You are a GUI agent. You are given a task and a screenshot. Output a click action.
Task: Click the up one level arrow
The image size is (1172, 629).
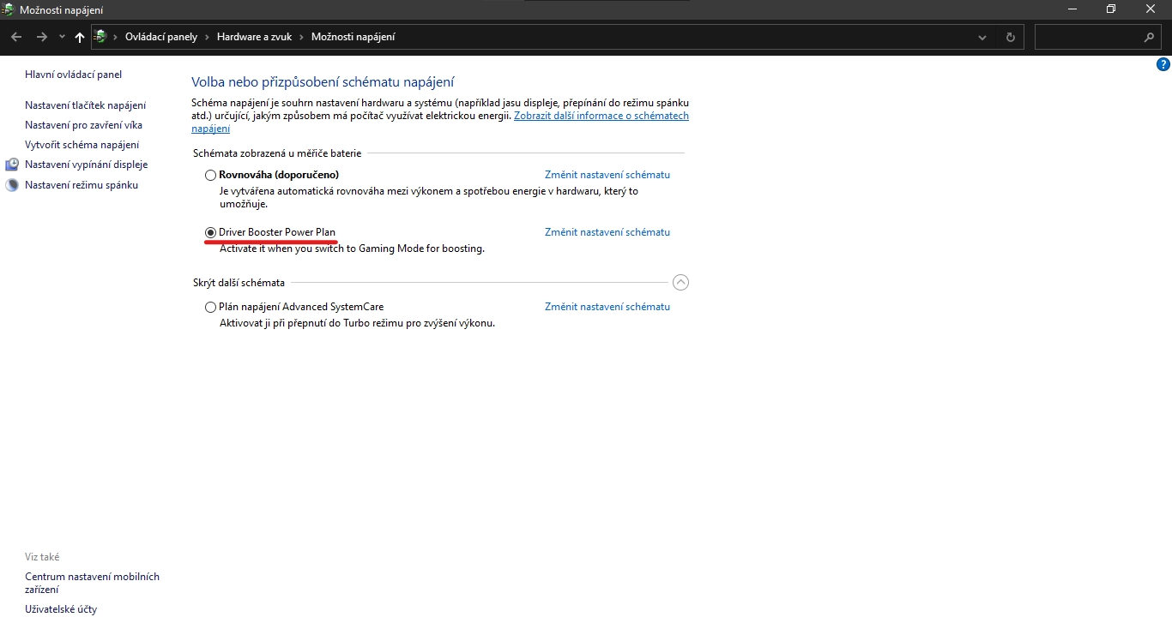tap(80, 37)
